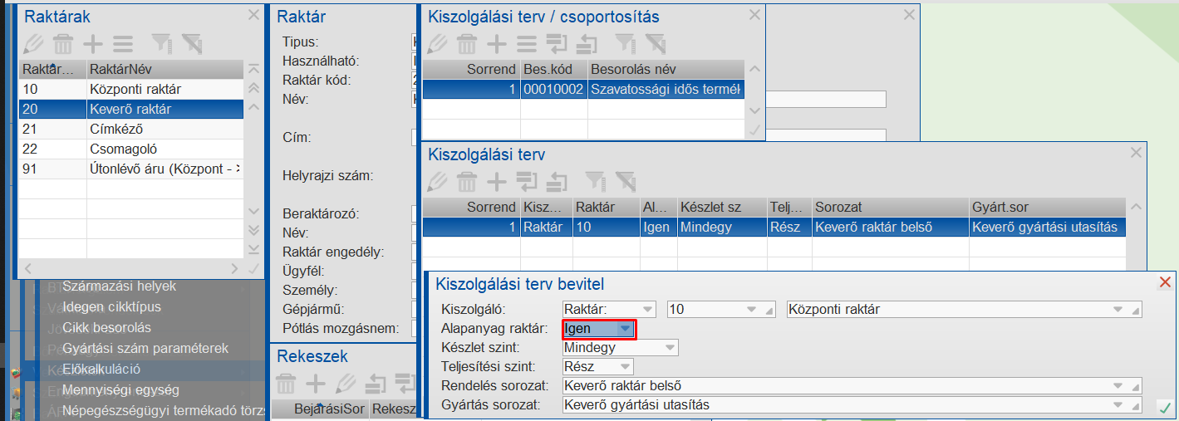Expand the Készlet szint dropdown
1179x421 pixels.
[x=669, y=348]
